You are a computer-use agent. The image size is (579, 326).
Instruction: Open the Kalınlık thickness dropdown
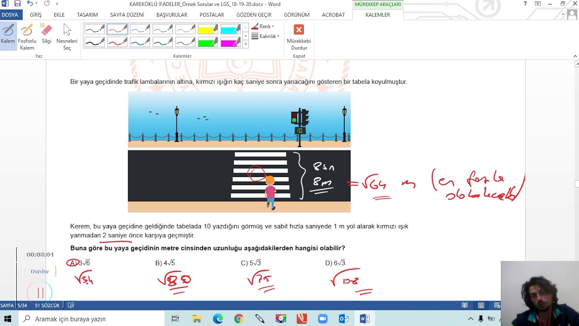pos(266,36)
